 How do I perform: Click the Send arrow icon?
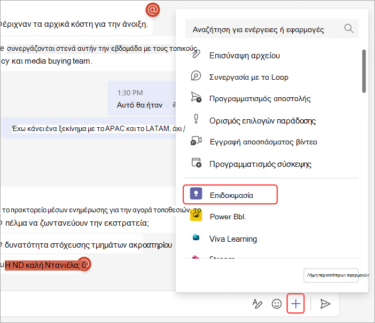(x=325, y=304)
